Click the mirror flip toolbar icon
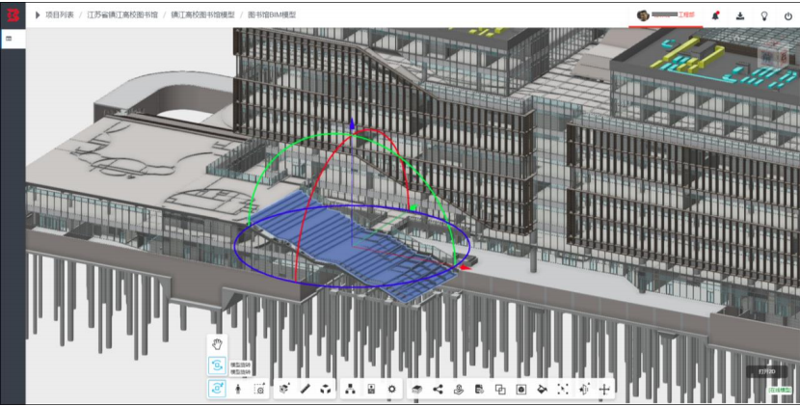 [x=584, y=390]
